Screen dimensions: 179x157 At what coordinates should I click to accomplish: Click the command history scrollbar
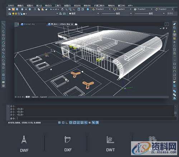[175, 110]
